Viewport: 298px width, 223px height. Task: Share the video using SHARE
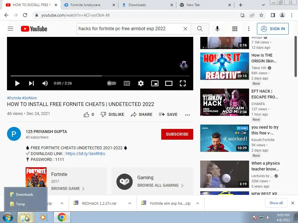click(x=142, y=114)
